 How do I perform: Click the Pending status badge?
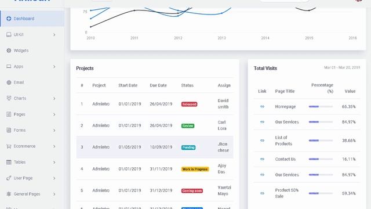click(x=188, y=147)
